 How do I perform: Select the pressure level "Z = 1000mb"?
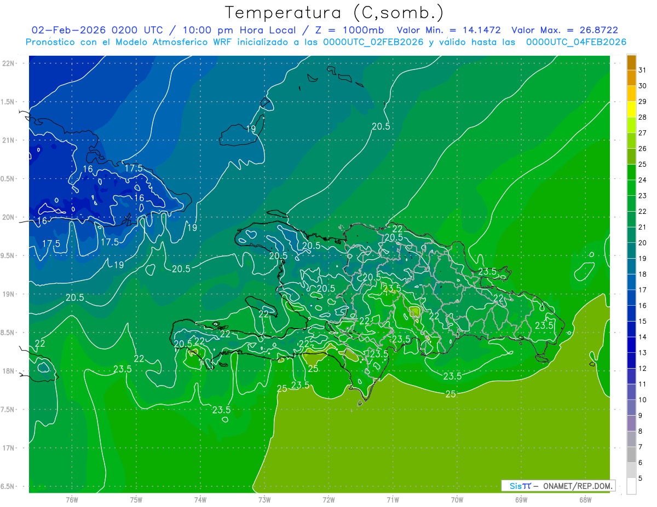[349, 31]
